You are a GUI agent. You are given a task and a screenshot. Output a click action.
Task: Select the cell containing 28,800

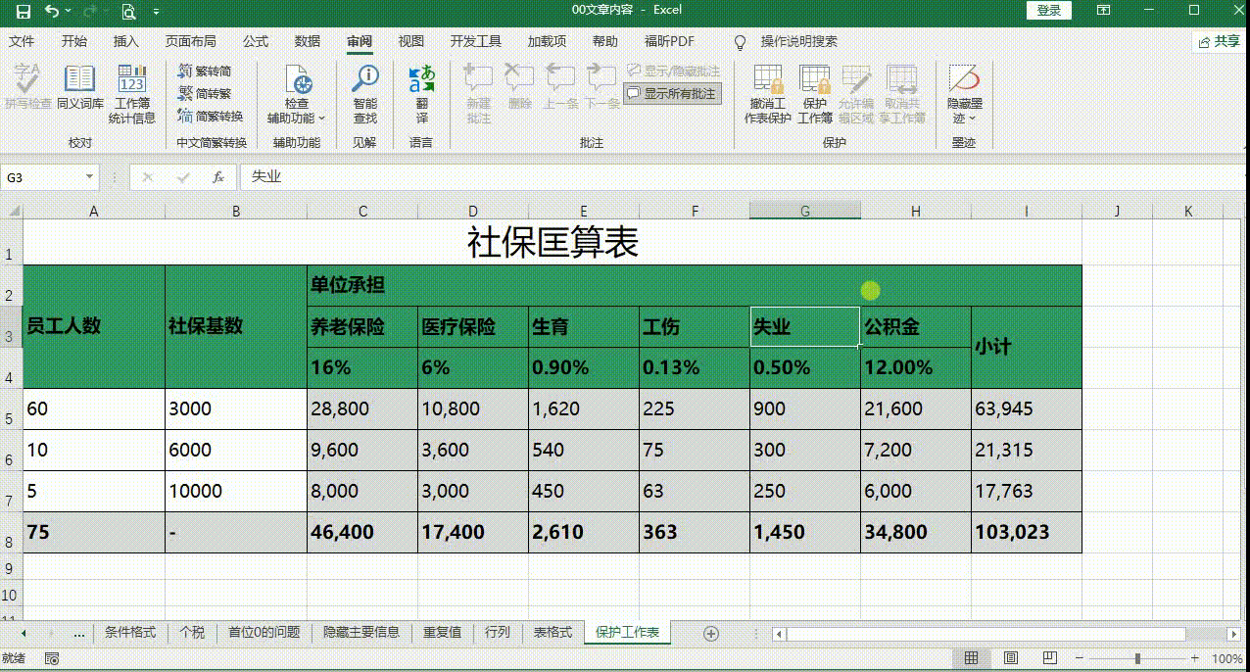pos(362,409)
